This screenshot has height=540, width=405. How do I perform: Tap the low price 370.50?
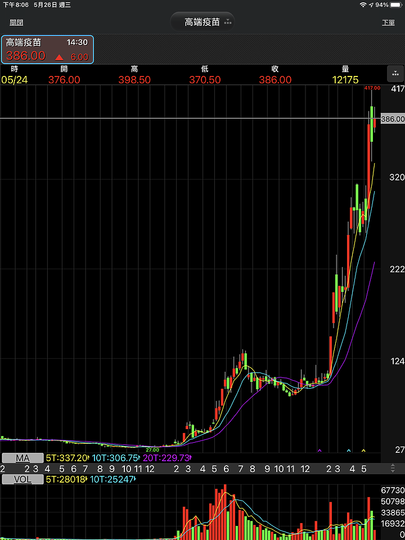(x=205, y=80)
